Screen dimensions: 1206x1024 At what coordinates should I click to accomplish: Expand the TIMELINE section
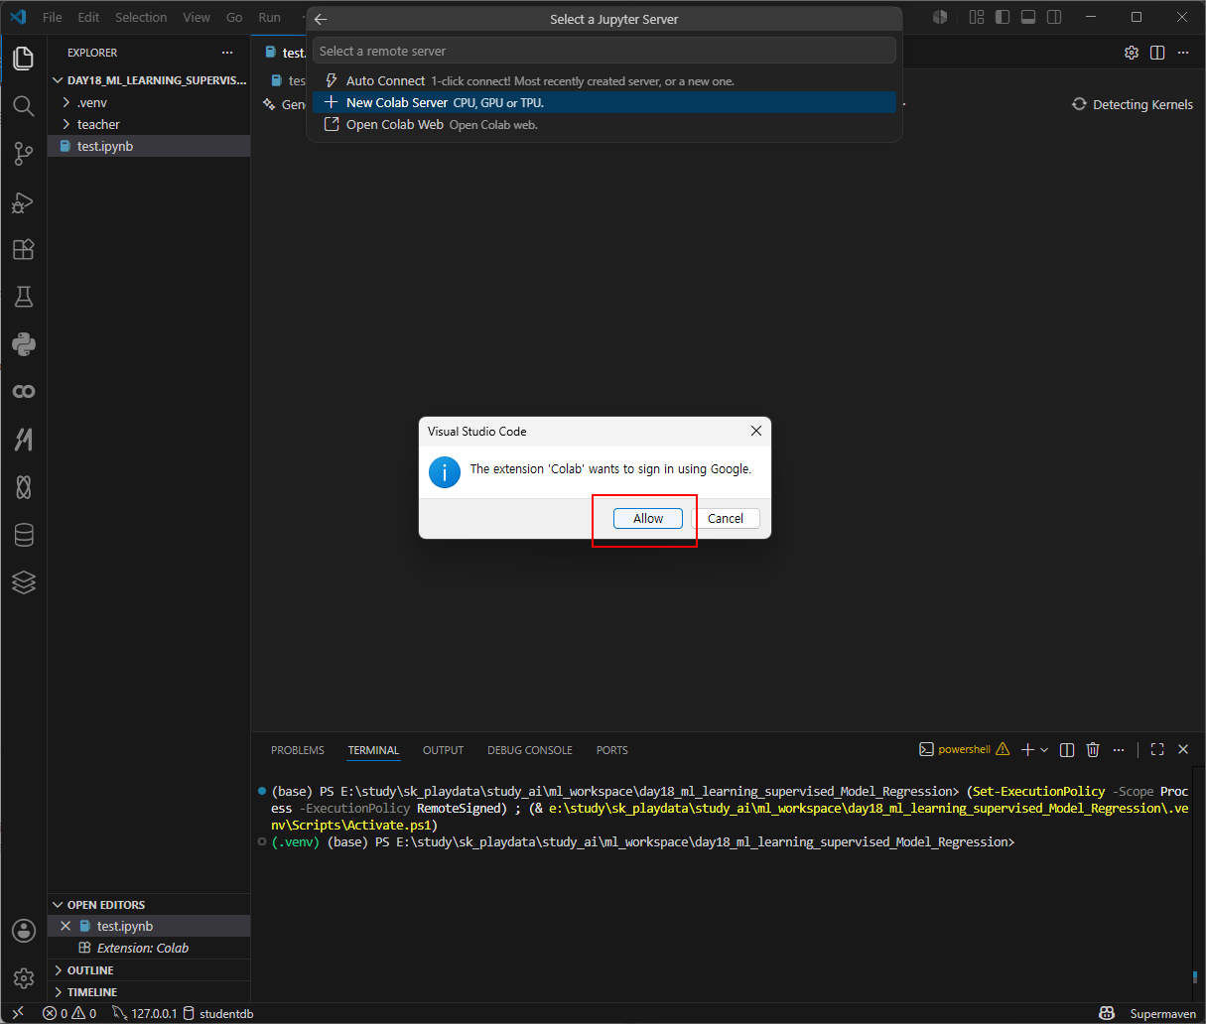(149, 992)
